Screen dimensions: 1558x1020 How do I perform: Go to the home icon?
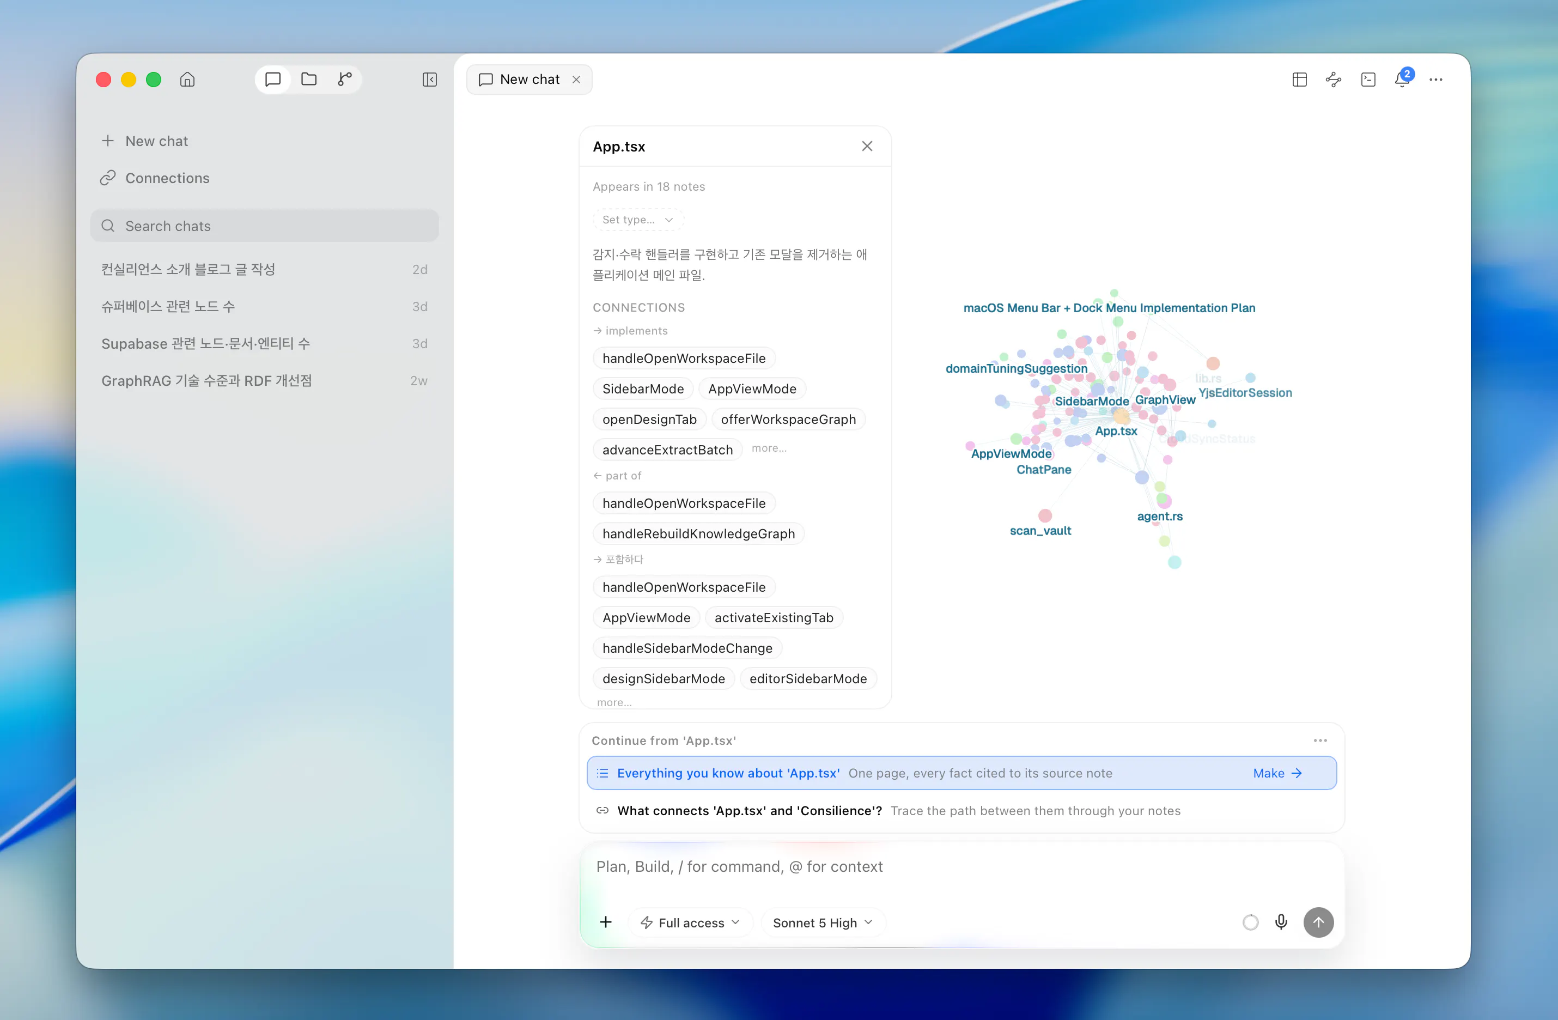coord(187,79)
